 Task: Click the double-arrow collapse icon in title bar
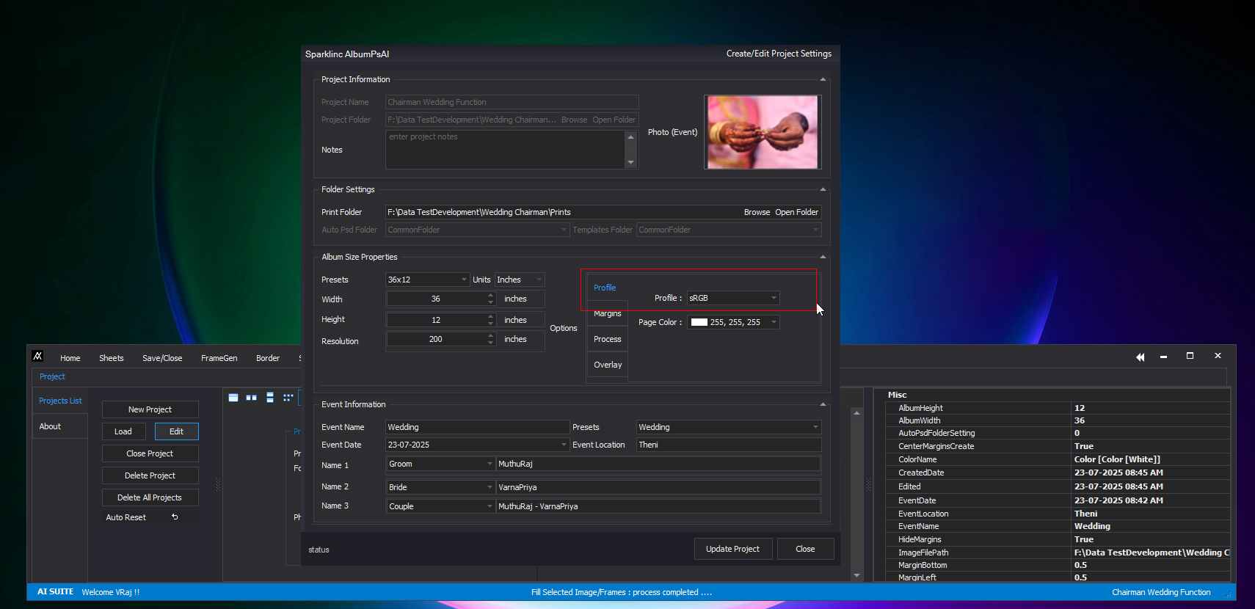(x=1141, y=357)
